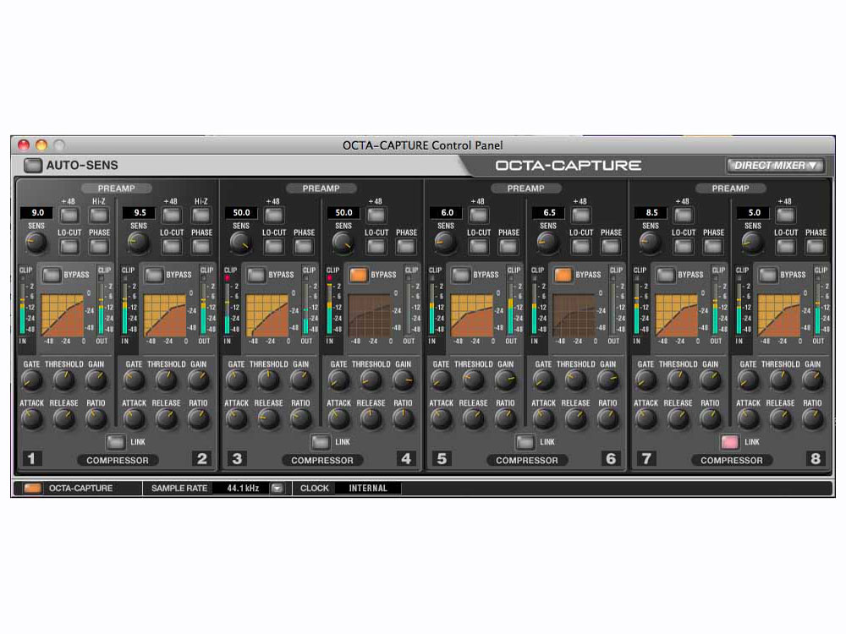Click the PREAMP label for channels 7-8
Screen dimensions: 846x634
(x=730, y=189)
